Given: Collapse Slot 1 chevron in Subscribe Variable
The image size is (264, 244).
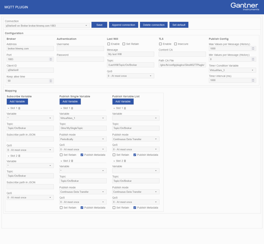Looking at the screenshot, I should pos(8,108).
